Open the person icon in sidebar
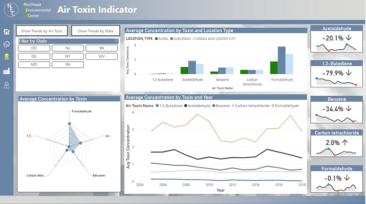The height and width of the screenshot is (204, 366). 6,85
